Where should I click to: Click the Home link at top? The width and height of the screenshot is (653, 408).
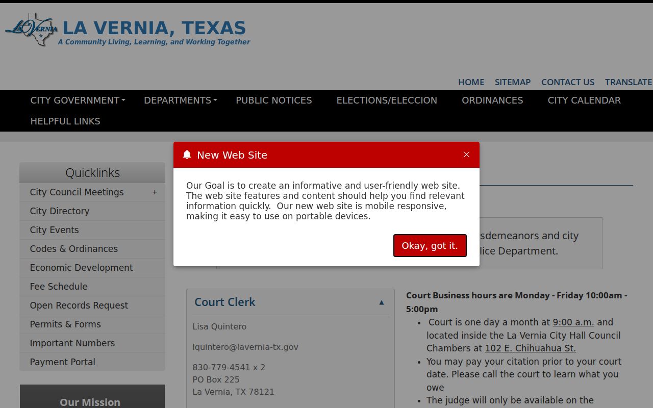pyautogui.click(x=471, y=82)
